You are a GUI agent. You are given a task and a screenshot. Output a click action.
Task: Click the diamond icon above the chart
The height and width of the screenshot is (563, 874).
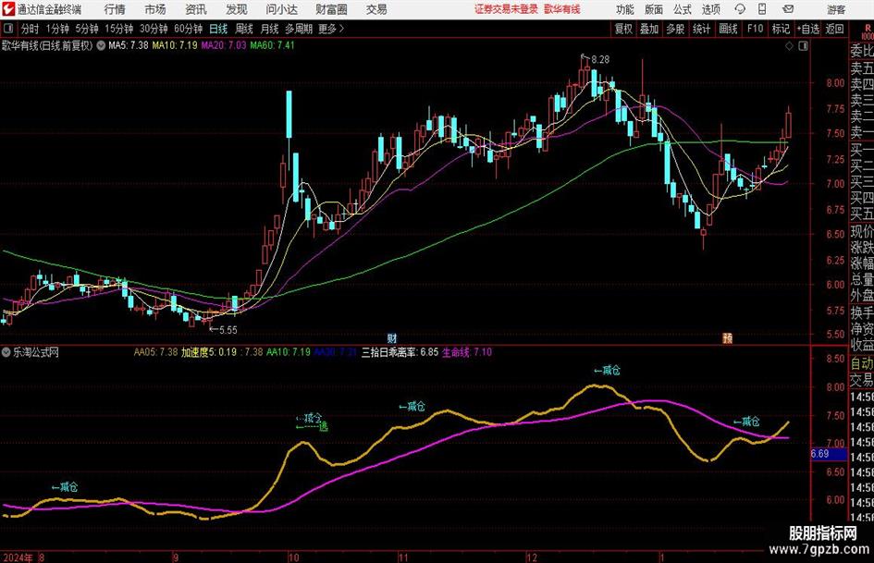[789, 46]
